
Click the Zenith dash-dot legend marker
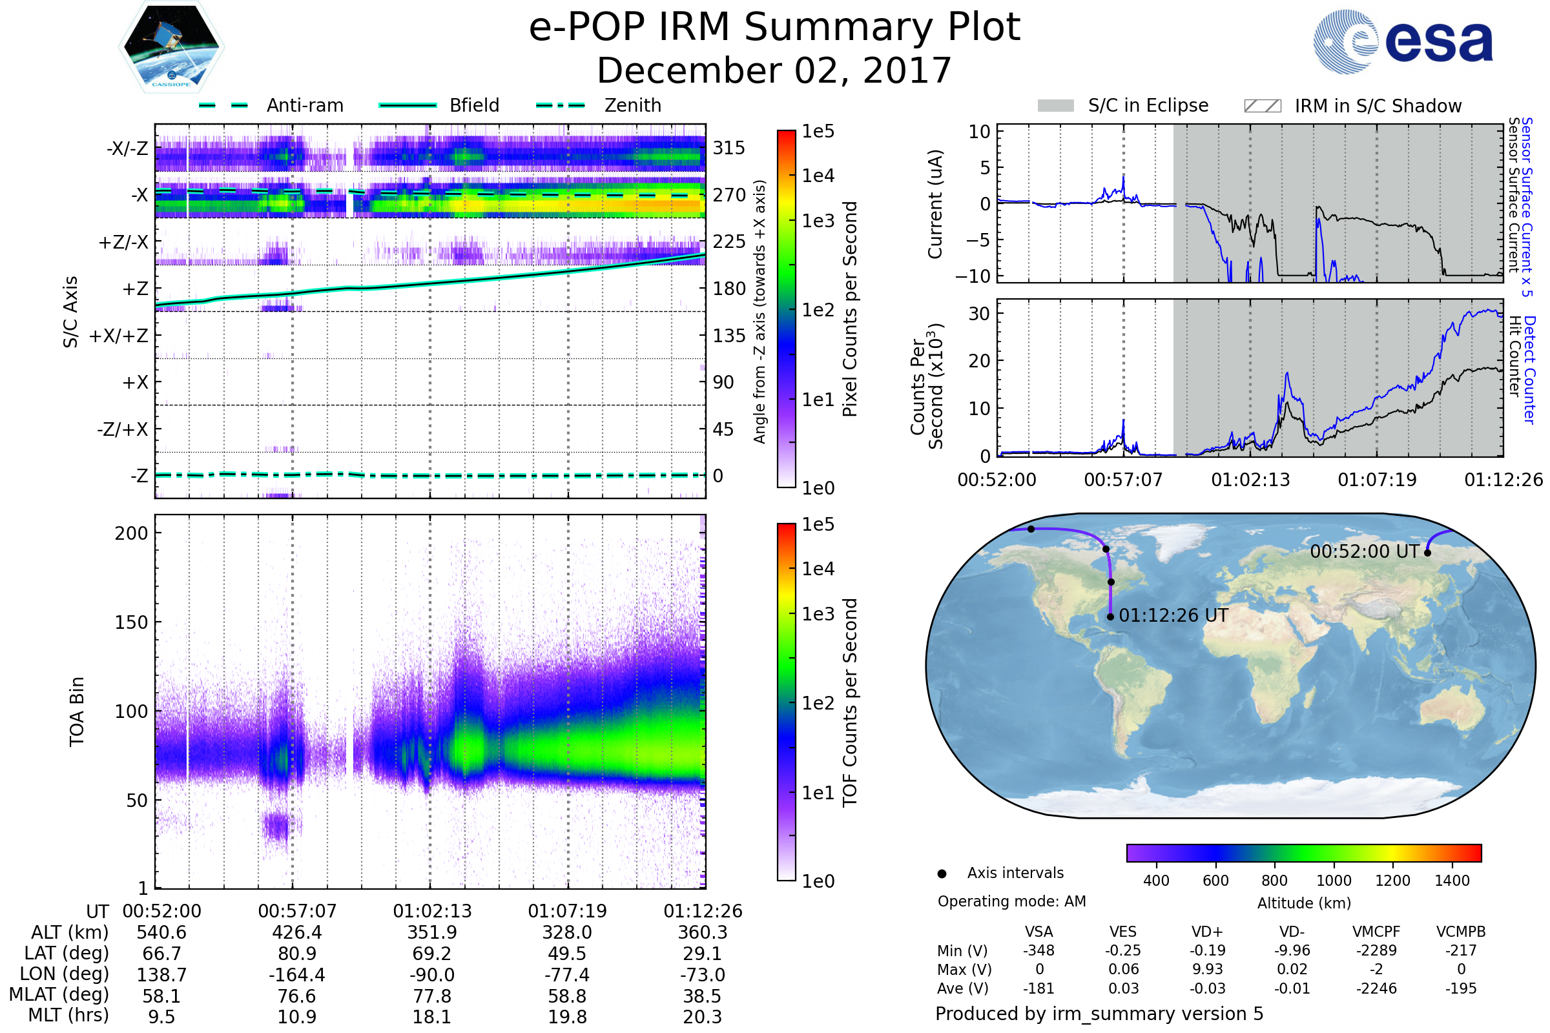coord(561,105)
